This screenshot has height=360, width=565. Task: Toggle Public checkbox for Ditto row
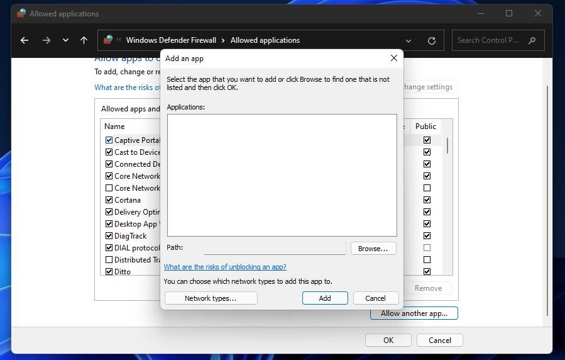click(427, 271)
